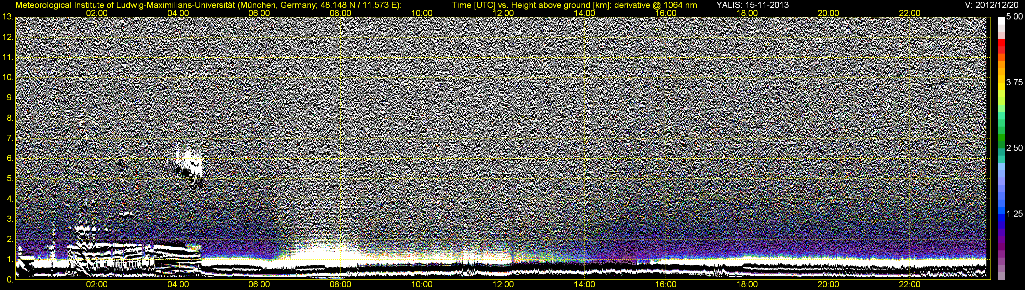
Task: Click the '11.' height axis label
Action: (x=8, y=58)
